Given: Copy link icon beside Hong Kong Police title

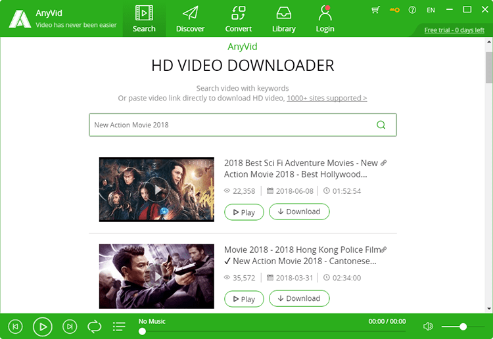Looking at the screenshot, I should (384, 250).
